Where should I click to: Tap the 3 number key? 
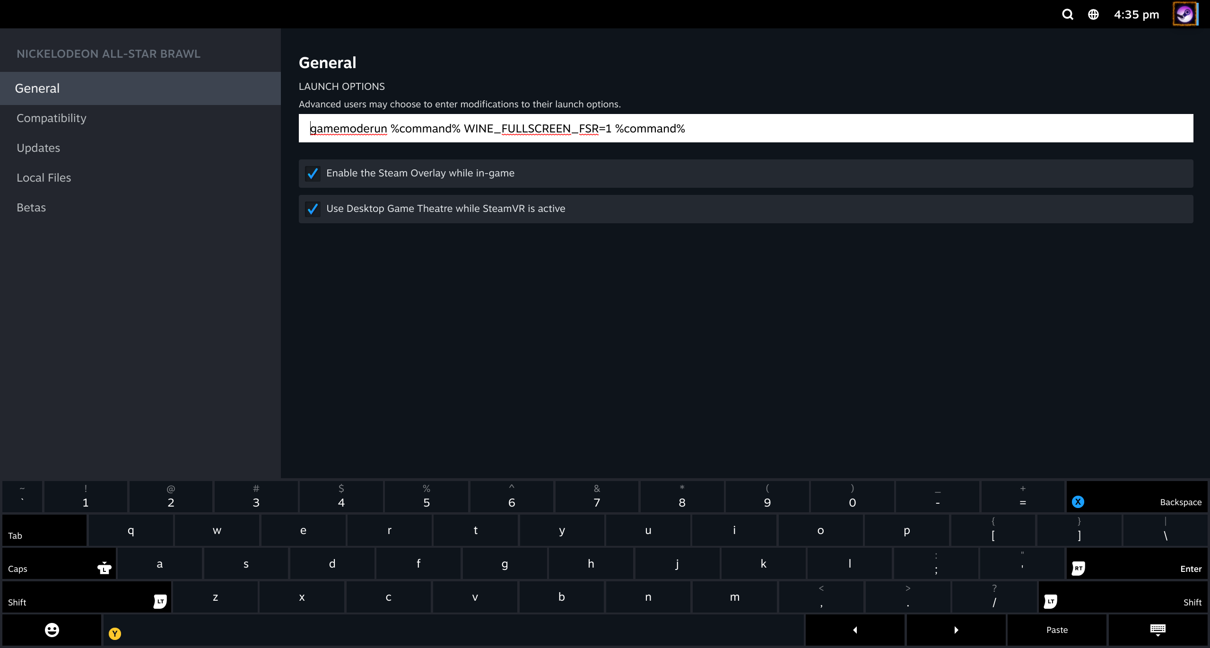(256, 497)
